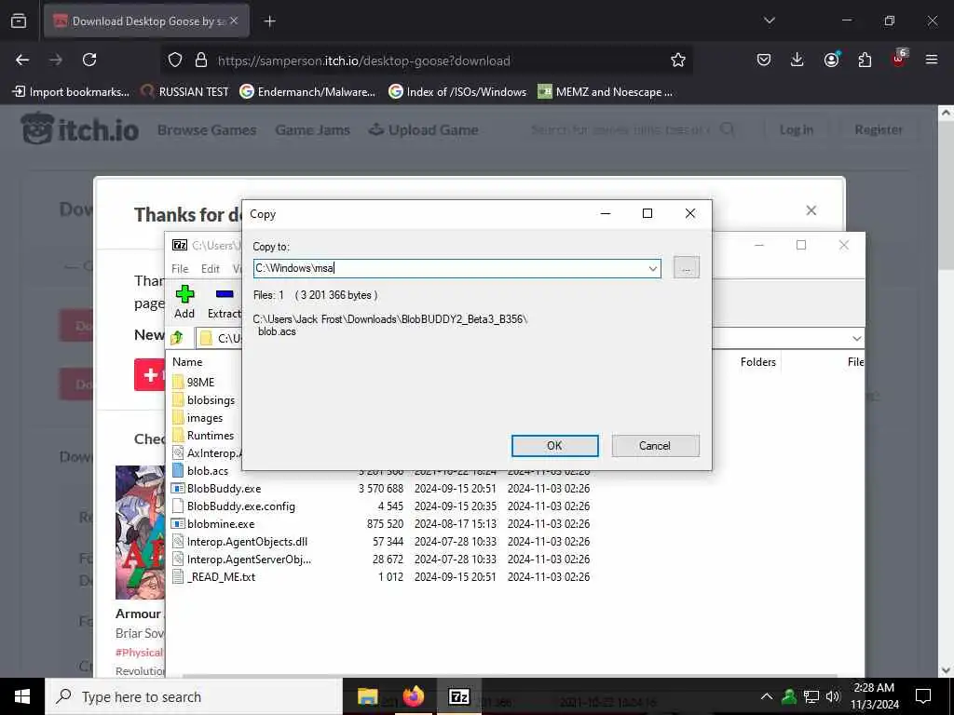Open the Windows Start menu
954x715 pixels.
(22, 696)
